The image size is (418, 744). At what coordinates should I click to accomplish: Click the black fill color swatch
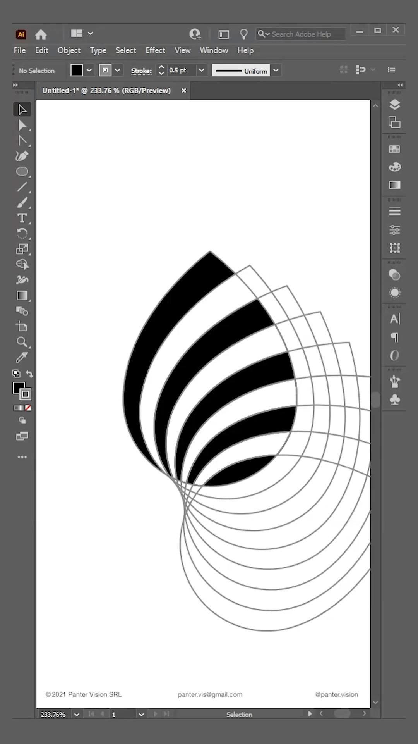coord(77,70)
